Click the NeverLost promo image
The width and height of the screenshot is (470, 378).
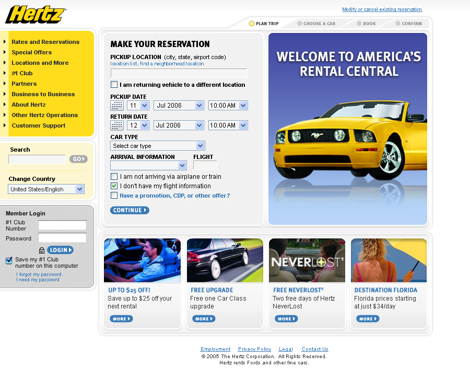pyautogui.click(x=307, y=260)
